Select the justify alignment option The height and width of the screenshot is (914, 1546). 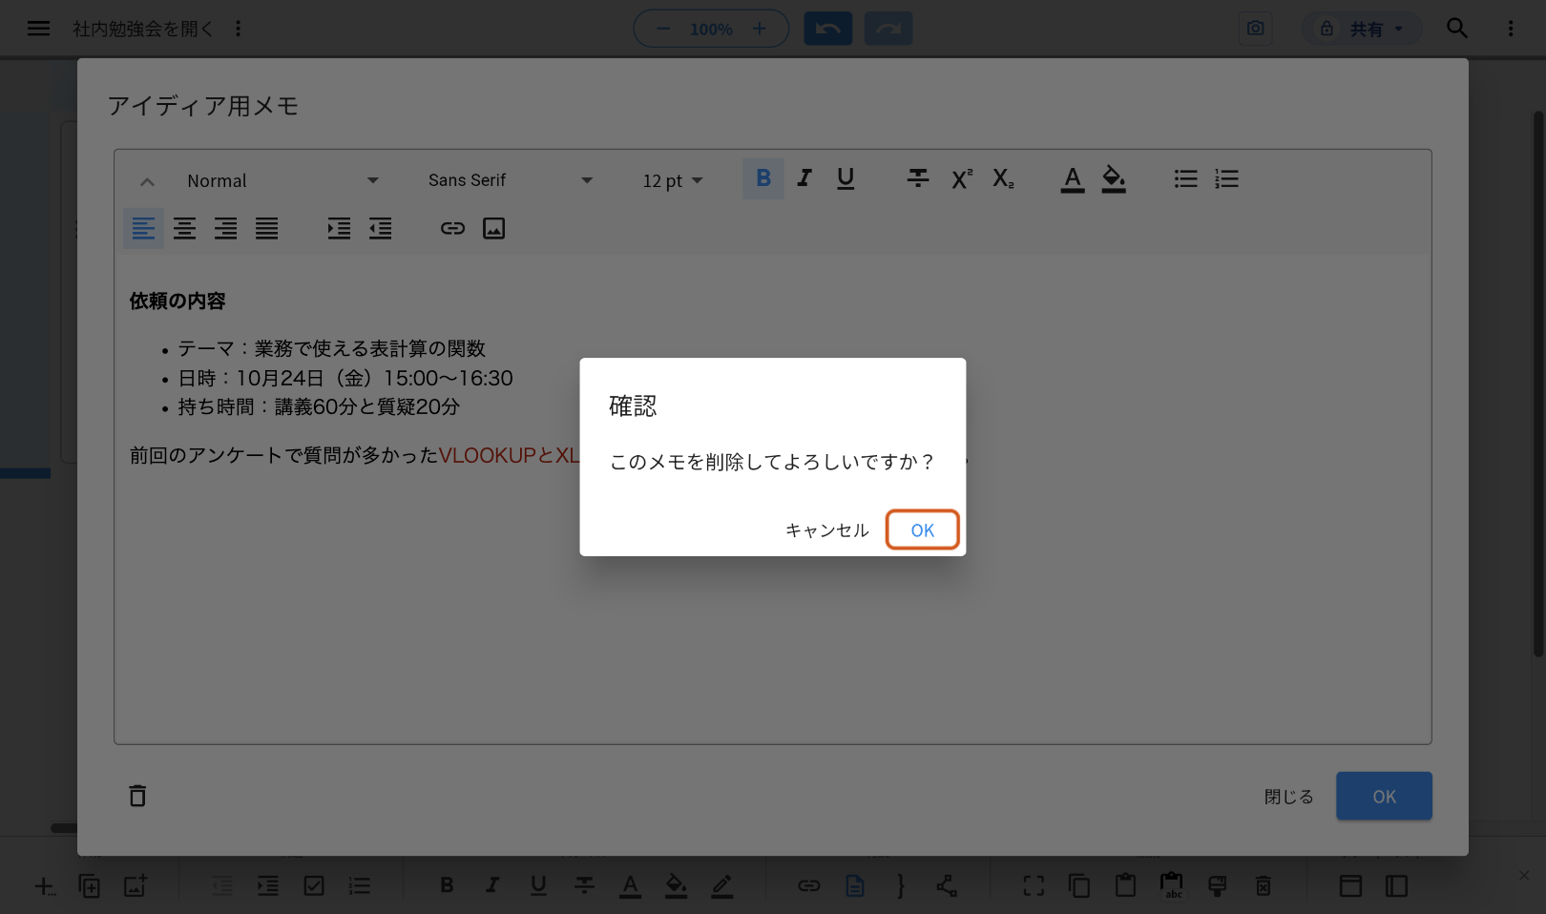coord(266,228)
